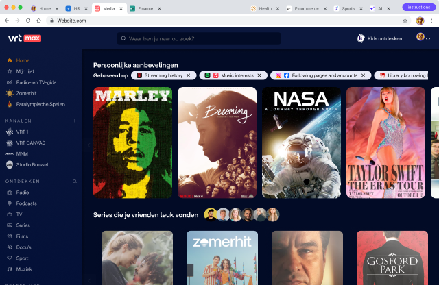Click Following pages and accounts chip label
Viewport: 439px width, 285px height.
click(x=324, y=75)
